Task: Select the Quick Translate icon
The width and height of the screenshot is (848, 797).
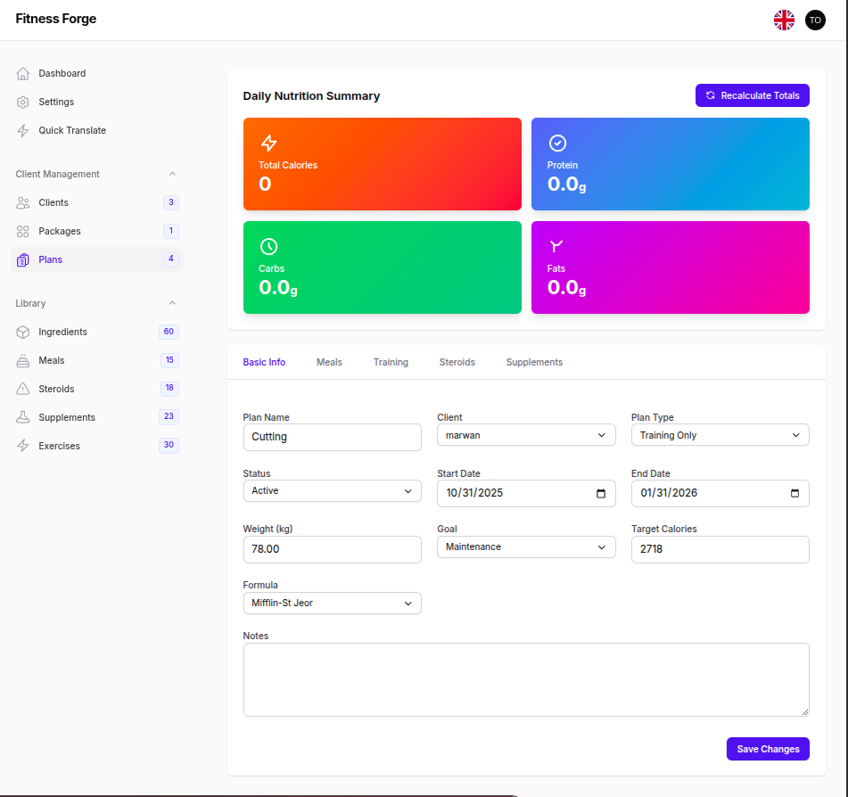Action: point(21,130)
